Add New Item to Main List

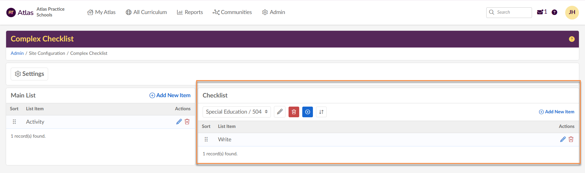click(x=170, y=95)
